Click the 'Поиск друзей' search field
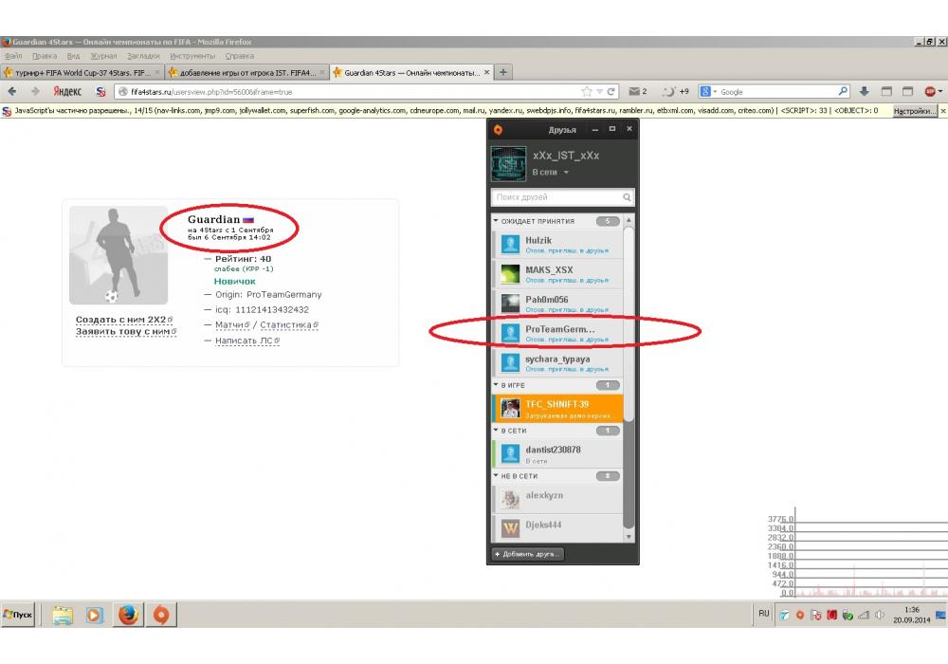 tap(555, 197)
